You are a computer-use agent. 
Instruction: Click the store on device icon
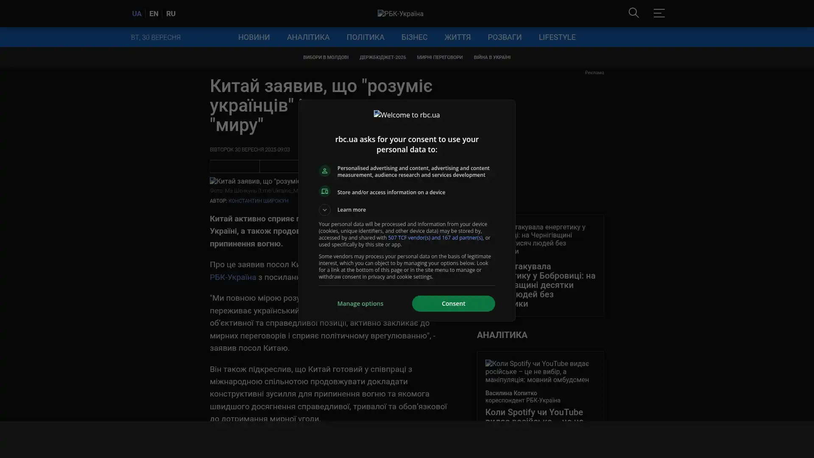324,192
